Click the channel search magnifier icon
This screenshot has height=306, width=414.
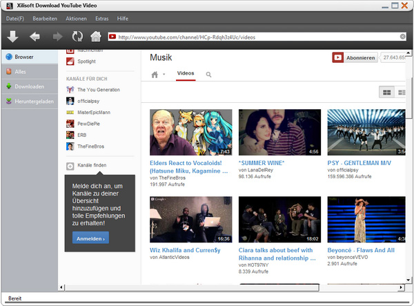[x=208, y=75]
